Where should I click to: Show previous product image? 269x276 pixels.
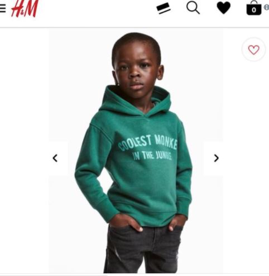[55, 158]
